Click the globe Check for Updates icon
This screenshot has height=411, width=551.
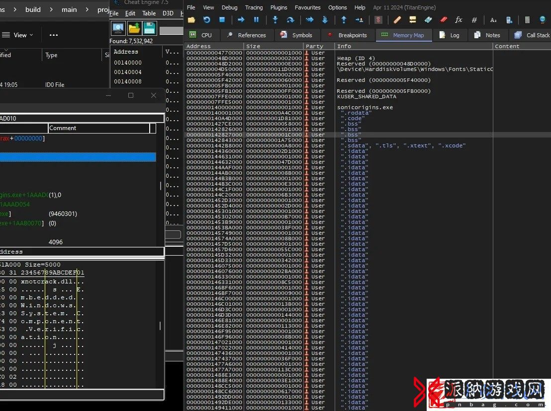coord(542,20)
